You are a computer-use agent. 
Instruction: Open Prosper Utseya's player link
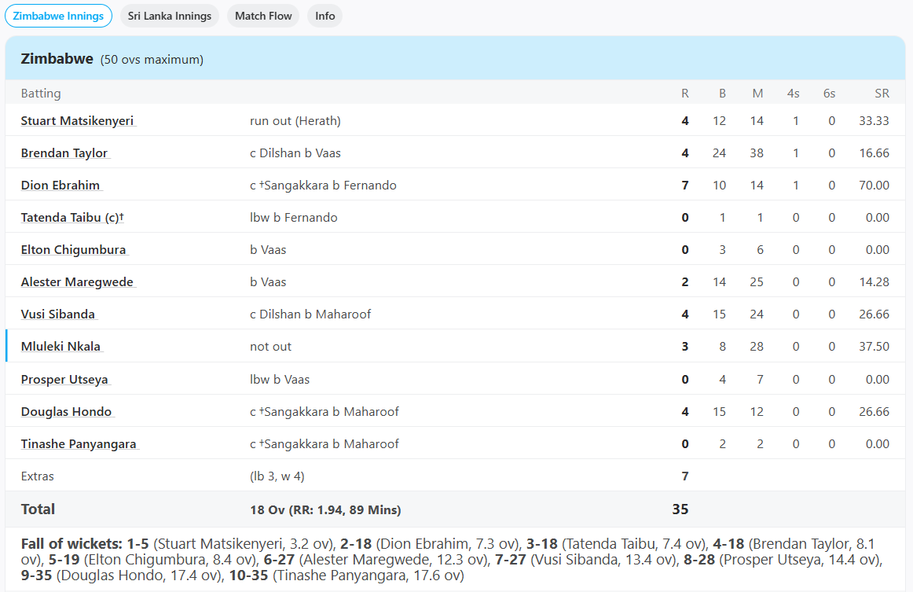(64, 380)
